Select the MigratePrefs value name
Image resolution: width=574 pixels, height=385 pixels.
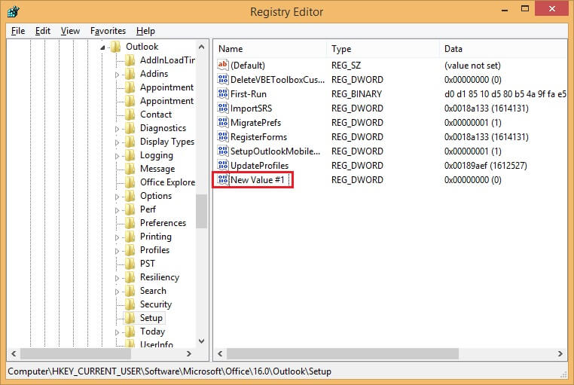pyautogui.click(x=255, y=123)
